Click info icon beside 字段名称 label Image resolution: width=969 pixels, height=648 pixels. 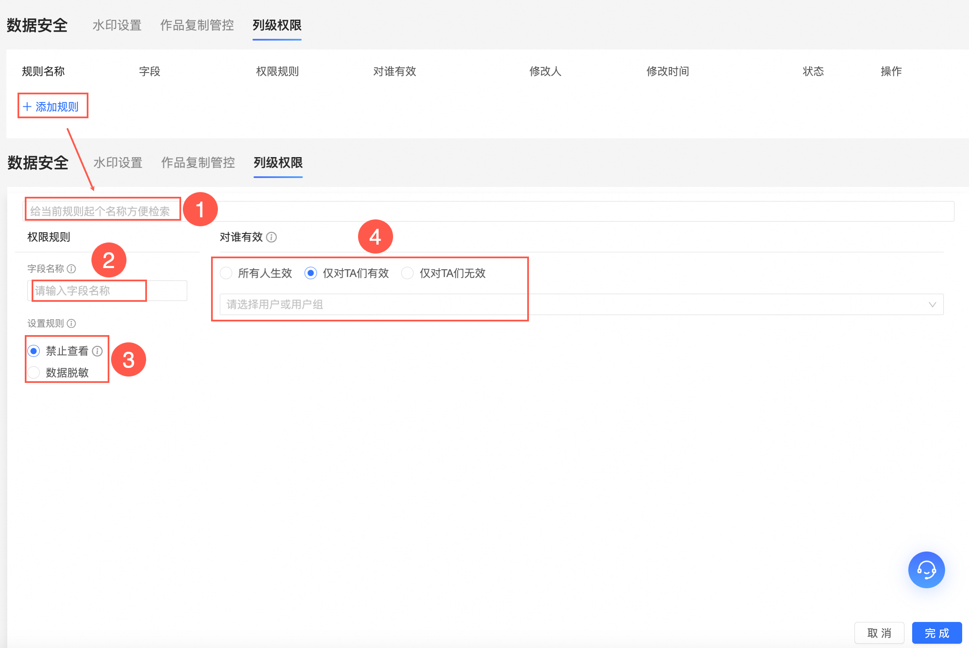click(x=72, y=269)
